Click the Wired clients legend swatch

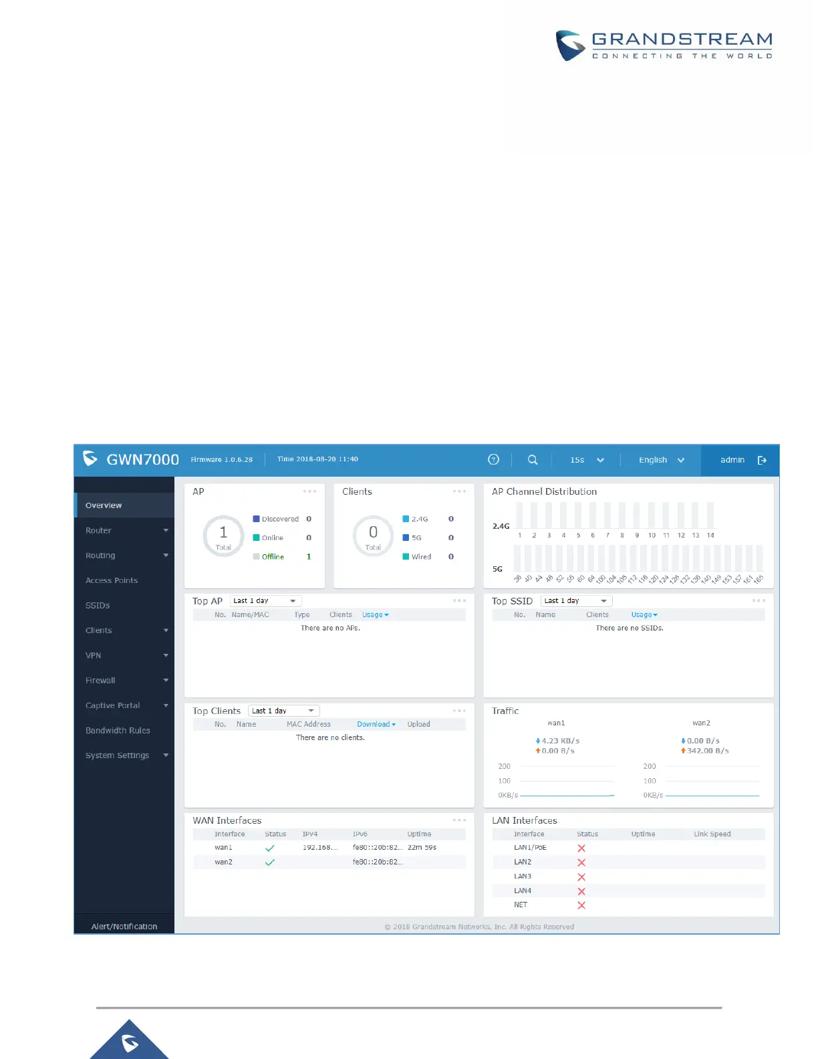pos(406,556)
